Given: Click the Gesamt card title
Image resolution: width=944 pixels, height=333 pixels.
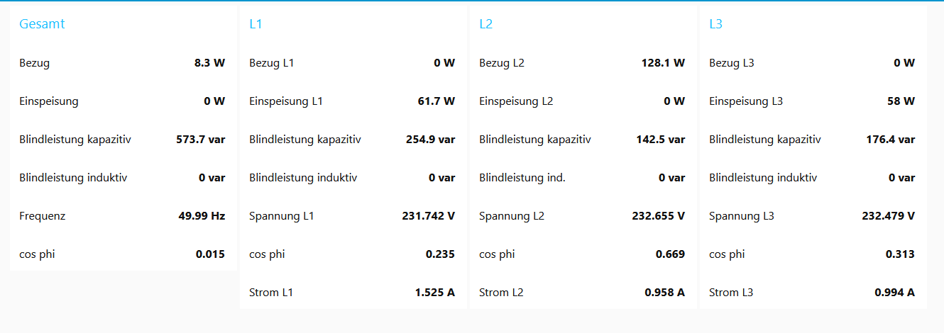Looking at the screenshot, I should [x=42, y=24].
